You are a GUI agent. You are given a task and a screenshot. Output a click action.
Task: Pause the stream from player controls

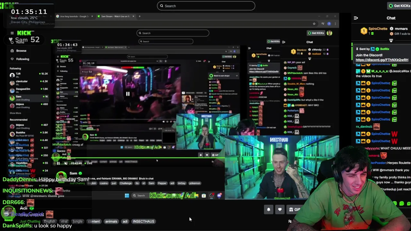tap(58, 163)
